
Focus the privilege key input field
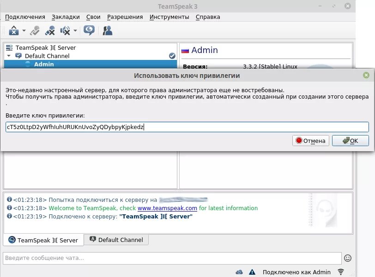click(x=187, y=127)
